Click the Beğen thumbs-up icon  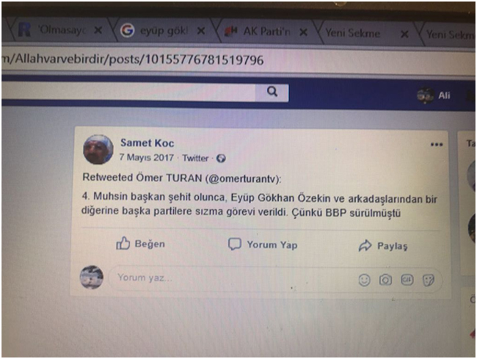tap(123, 243)
